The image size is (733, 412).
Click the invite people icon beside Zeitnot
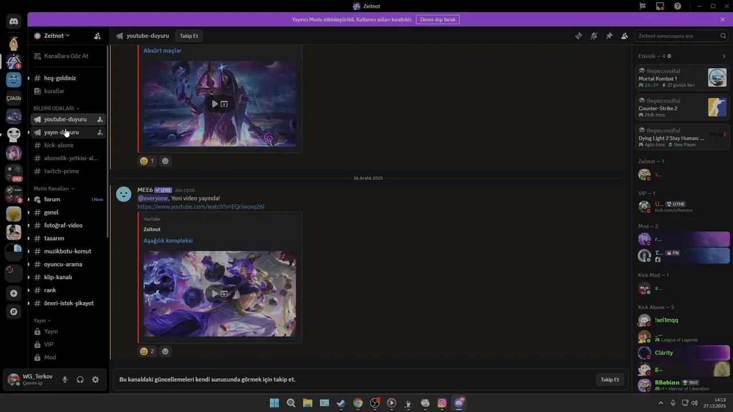(97, 35)
